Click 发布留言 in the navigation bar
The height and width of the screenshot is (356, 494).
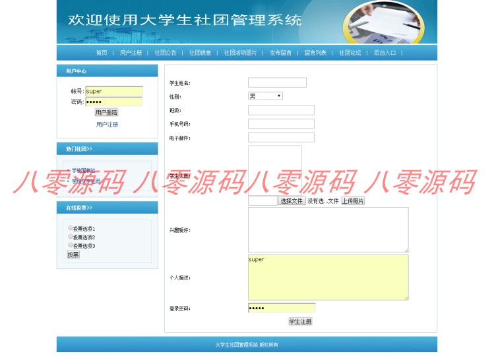(x=280, y=53)
